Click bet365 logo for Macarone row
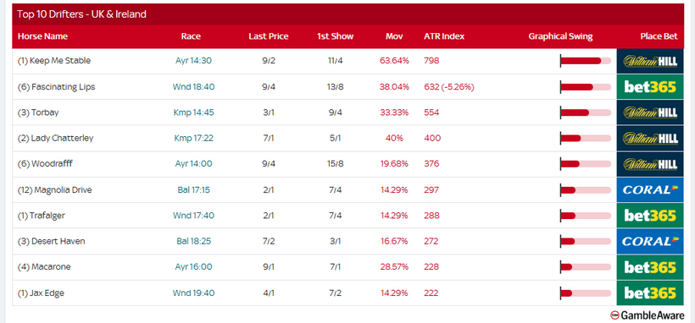The width and height of the screenshot is (695, 323). coord(650,267)
